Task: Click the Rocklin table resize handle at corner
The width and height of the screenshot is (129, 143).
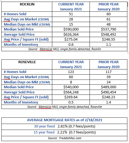Action: point(128,52)
